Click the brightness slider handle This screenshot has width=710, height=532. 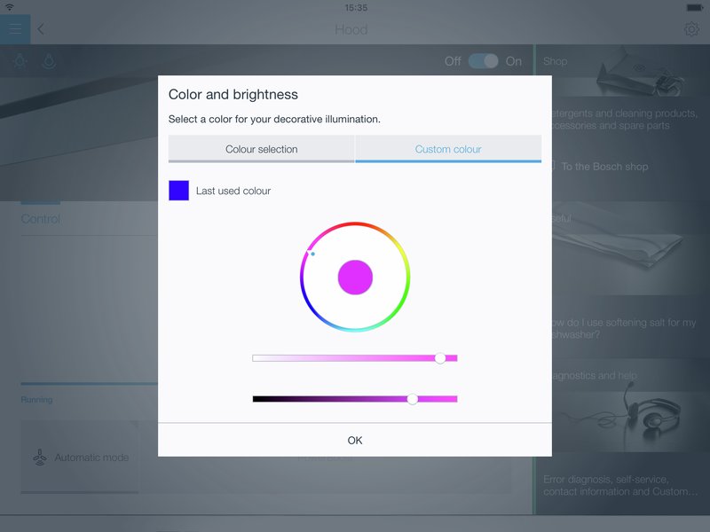pyautogui.click(x=412, y=399)
